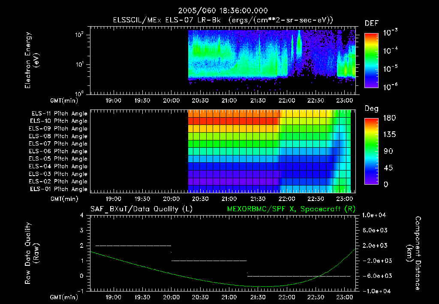The width and height of the screenshot is (439, 304).
Task: Click the Raw Data Quality (Raw) axis label
Action: (x=32, y=253)
